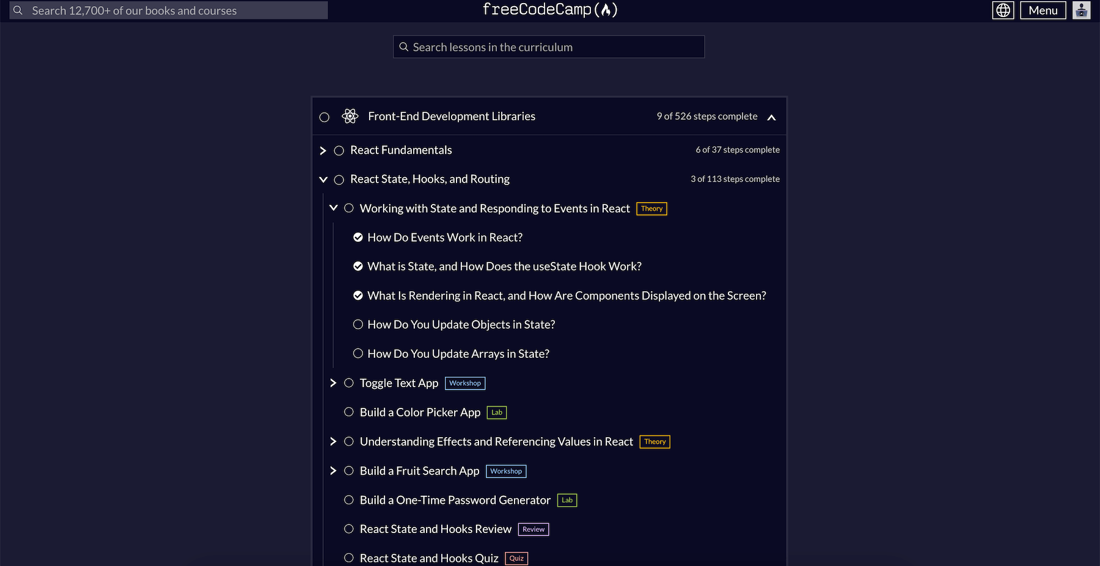1100x566 pixels.
Task: Click Lab badge on One-Time Password Generator
Action: click(x=567, y=501)
